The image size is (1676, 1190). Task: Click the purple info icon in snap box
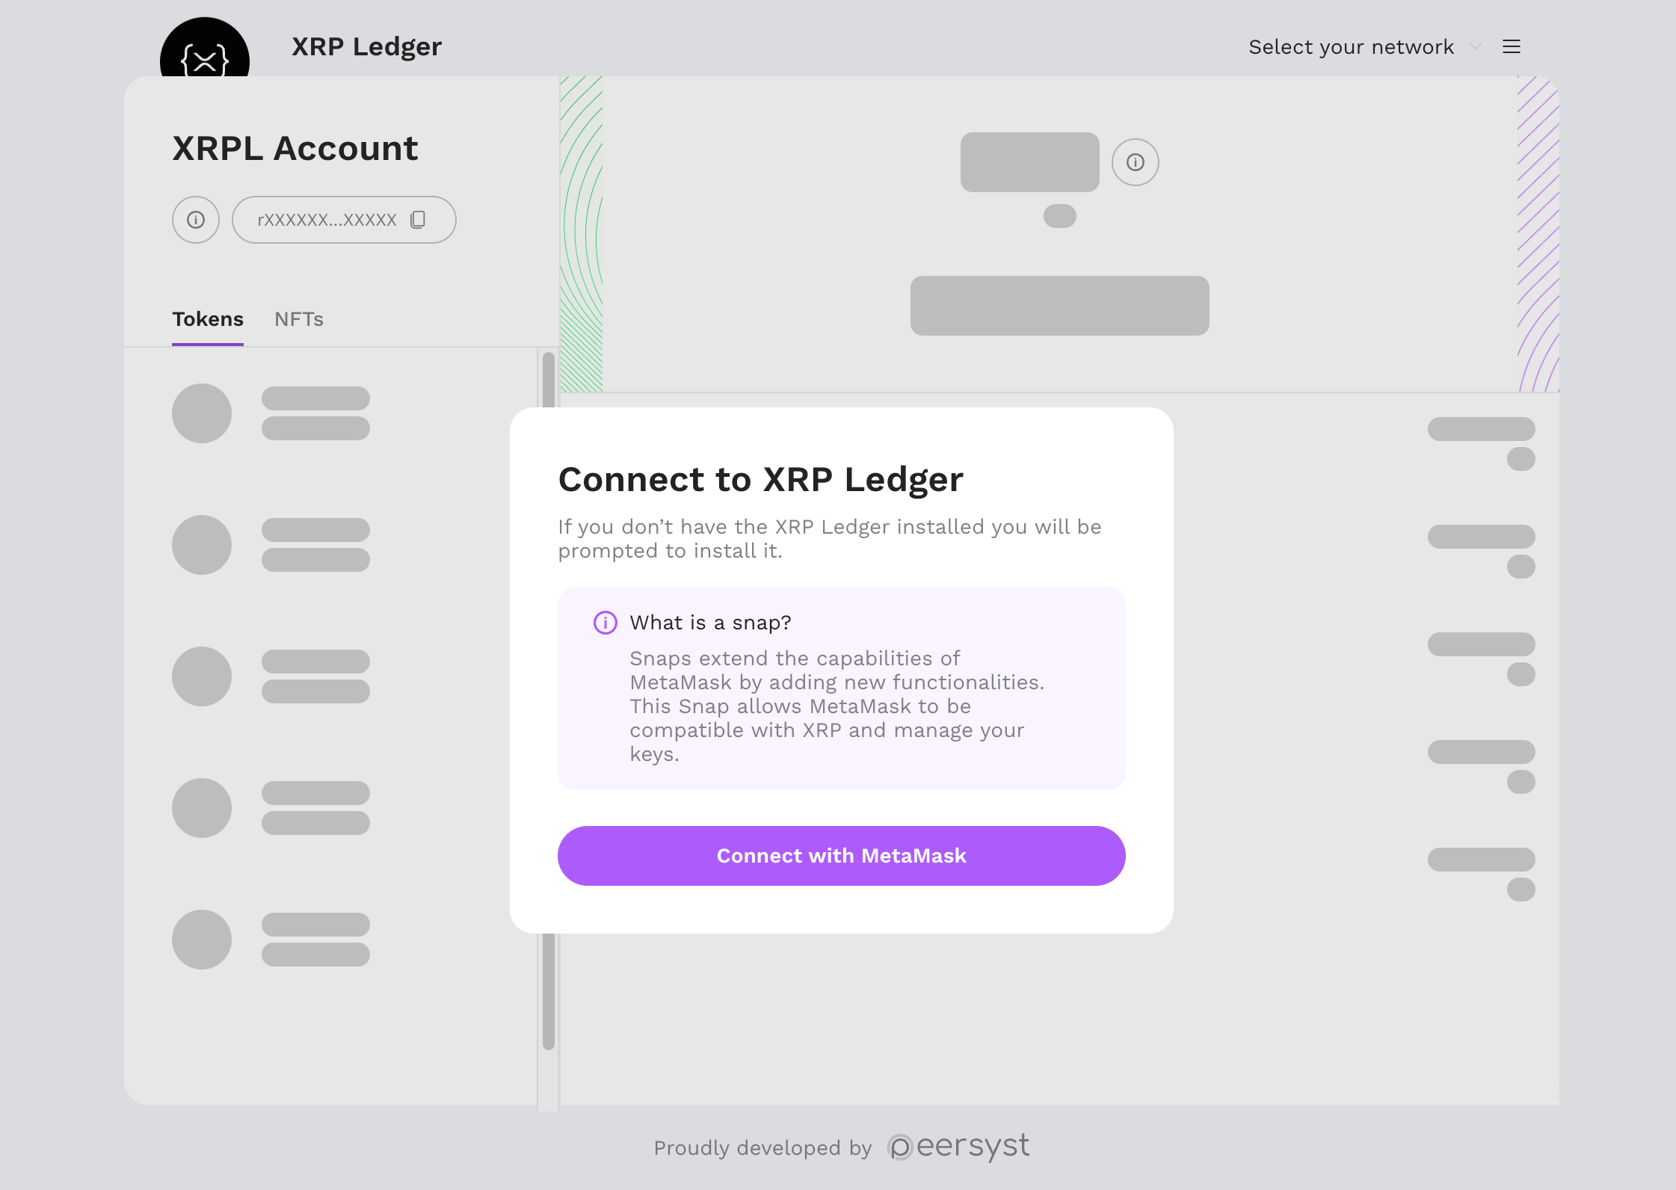[x=605, y=623]
